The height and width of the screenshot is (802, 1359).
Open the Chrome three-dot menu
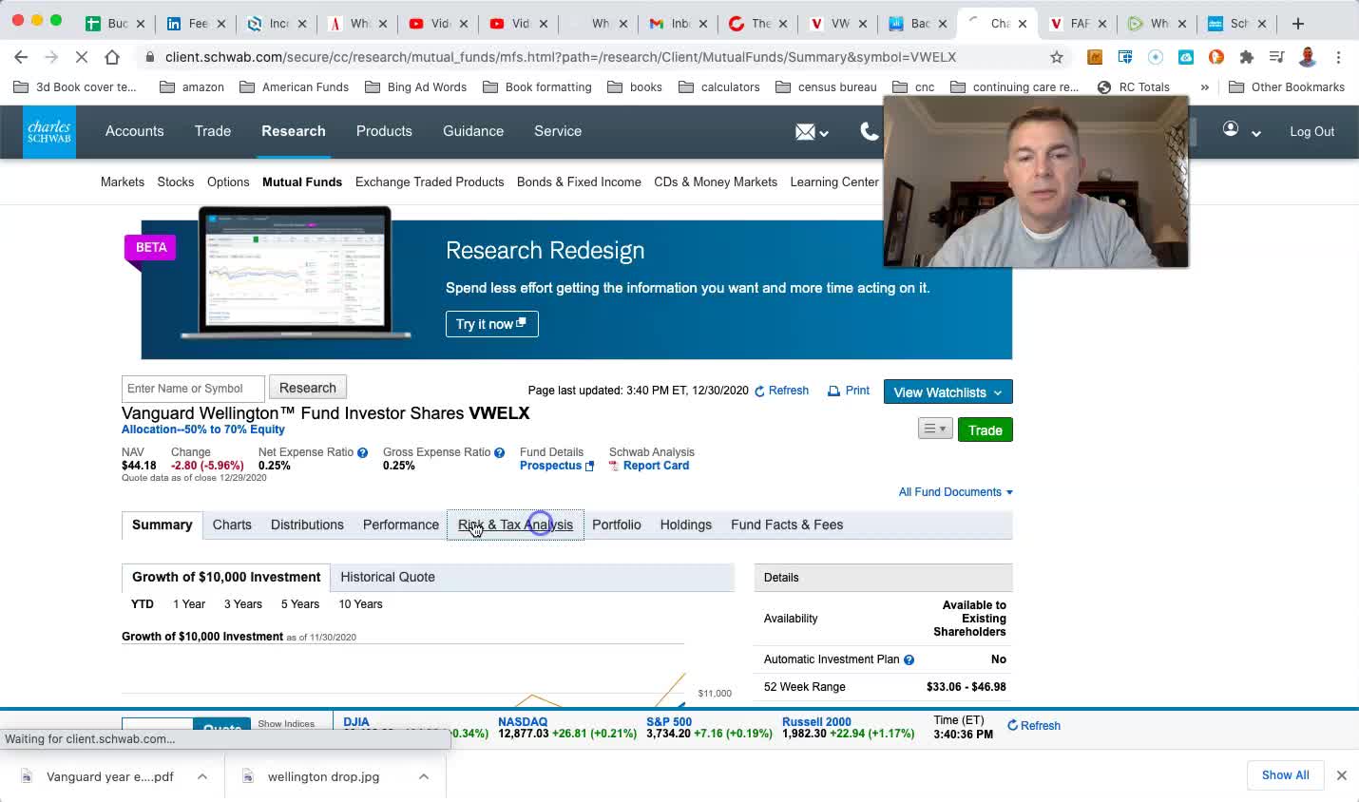1338,57
